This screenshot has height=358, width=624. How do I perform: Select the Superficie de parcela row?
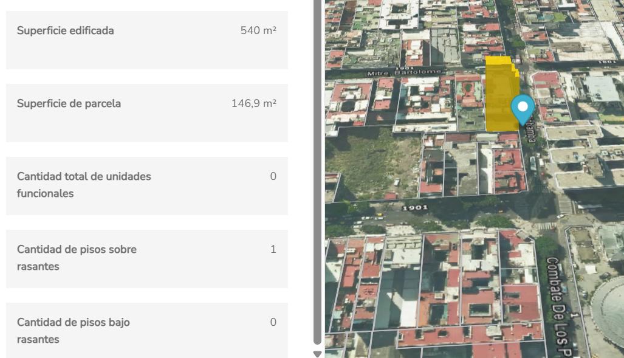[147, 112]
